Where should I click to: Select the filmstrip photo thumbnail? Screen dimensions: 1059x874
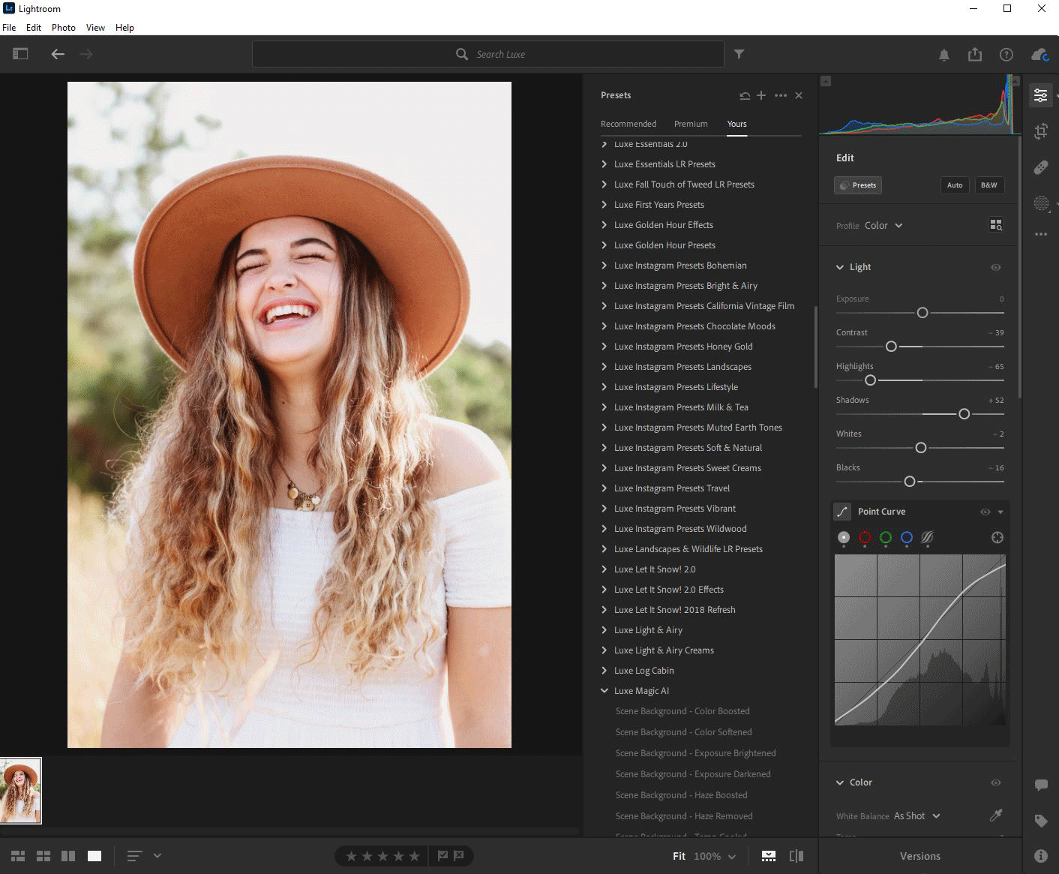[21, 791]
